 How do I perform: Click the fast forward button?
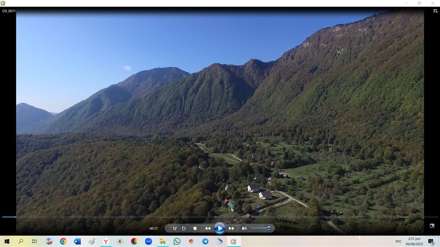click(x=232, y=229)
